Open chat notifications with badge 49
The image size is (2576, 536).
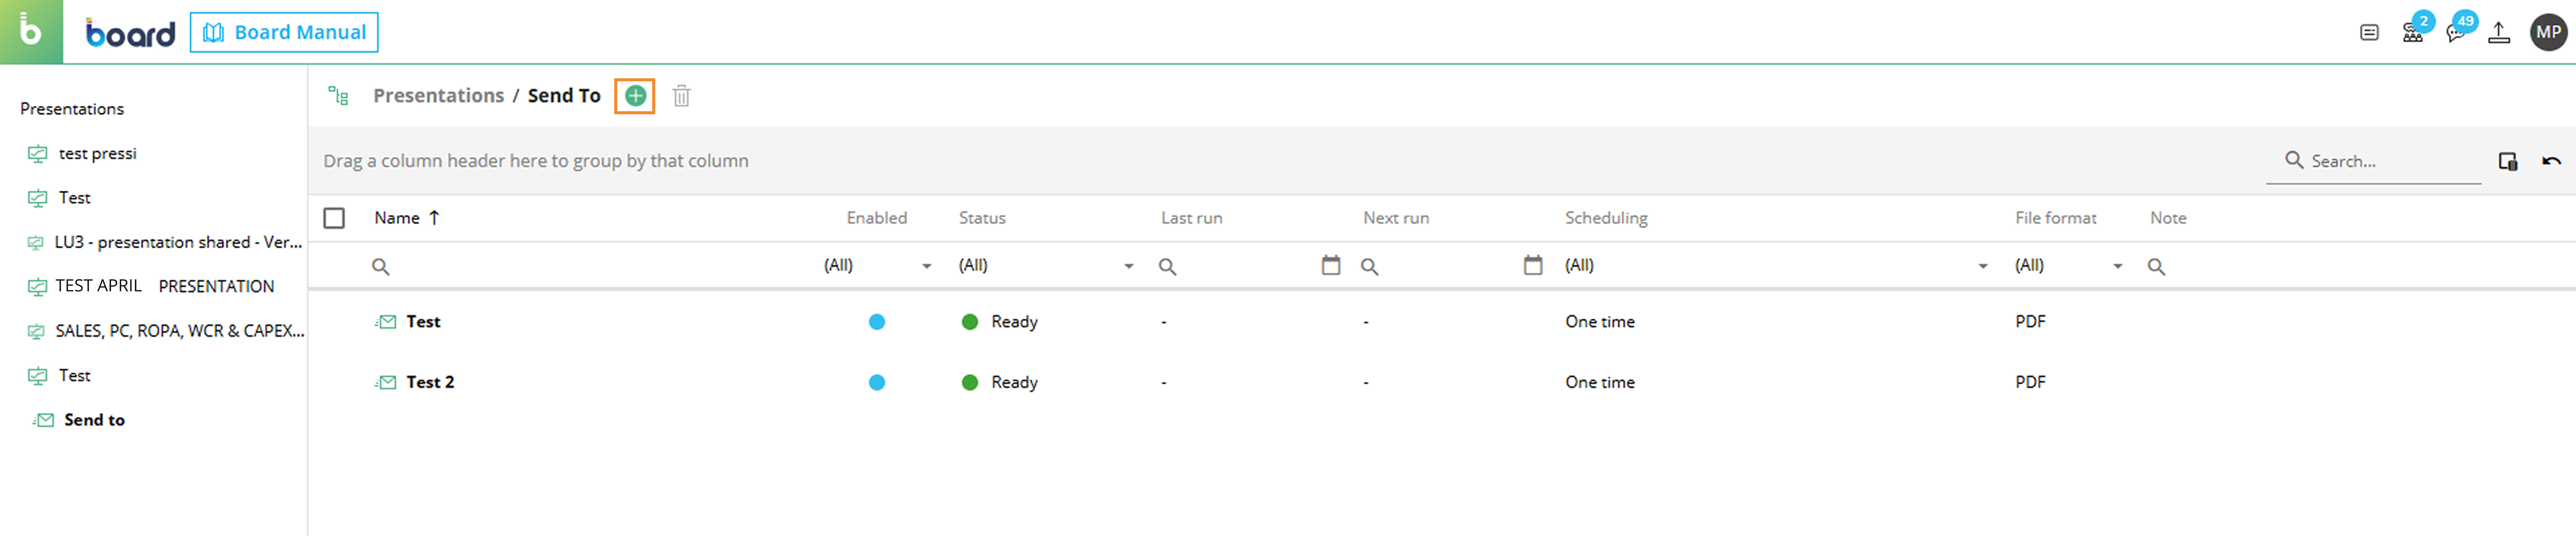2457,32
